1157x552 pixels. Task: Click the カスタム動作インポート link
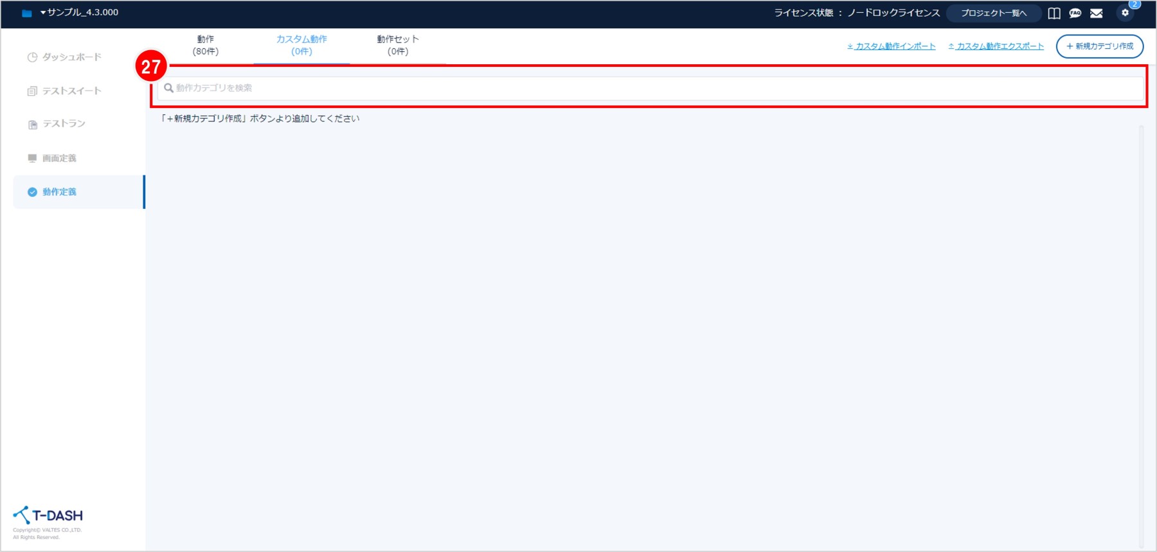(x=891, y=46)
